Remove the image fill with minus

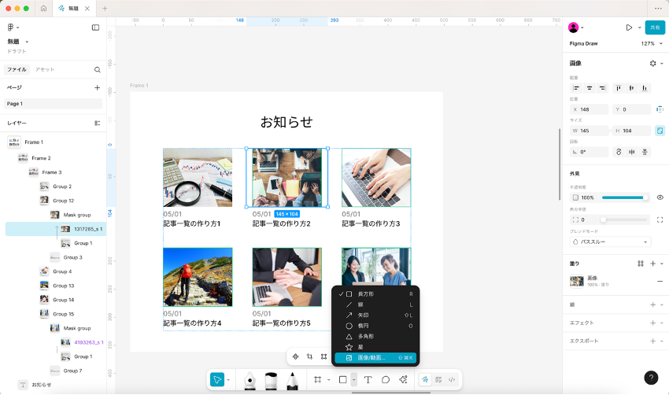(x=660, y=281)
